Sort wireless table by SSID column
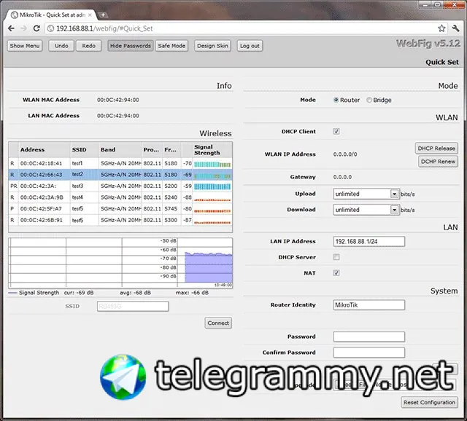Image resolution: width=467 pixels, height=421 pixels. 85,149
